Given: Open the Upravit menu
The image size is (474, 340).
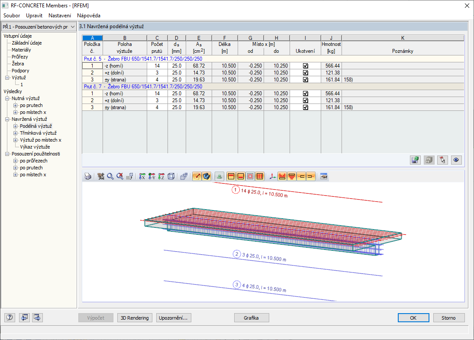Looking at the screenshot, I should point(34,16).
